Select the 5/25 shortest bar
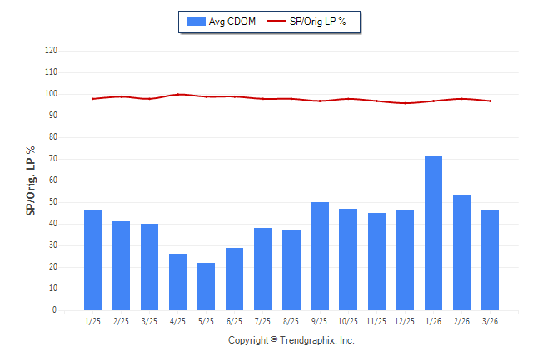Image resolution: width=538 pixels, height=361 pixels. [x=206, y=287]
